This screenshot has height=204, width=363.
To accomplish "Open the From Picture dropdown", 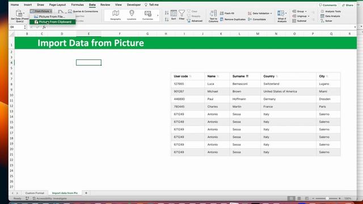I will coord(41,11).
